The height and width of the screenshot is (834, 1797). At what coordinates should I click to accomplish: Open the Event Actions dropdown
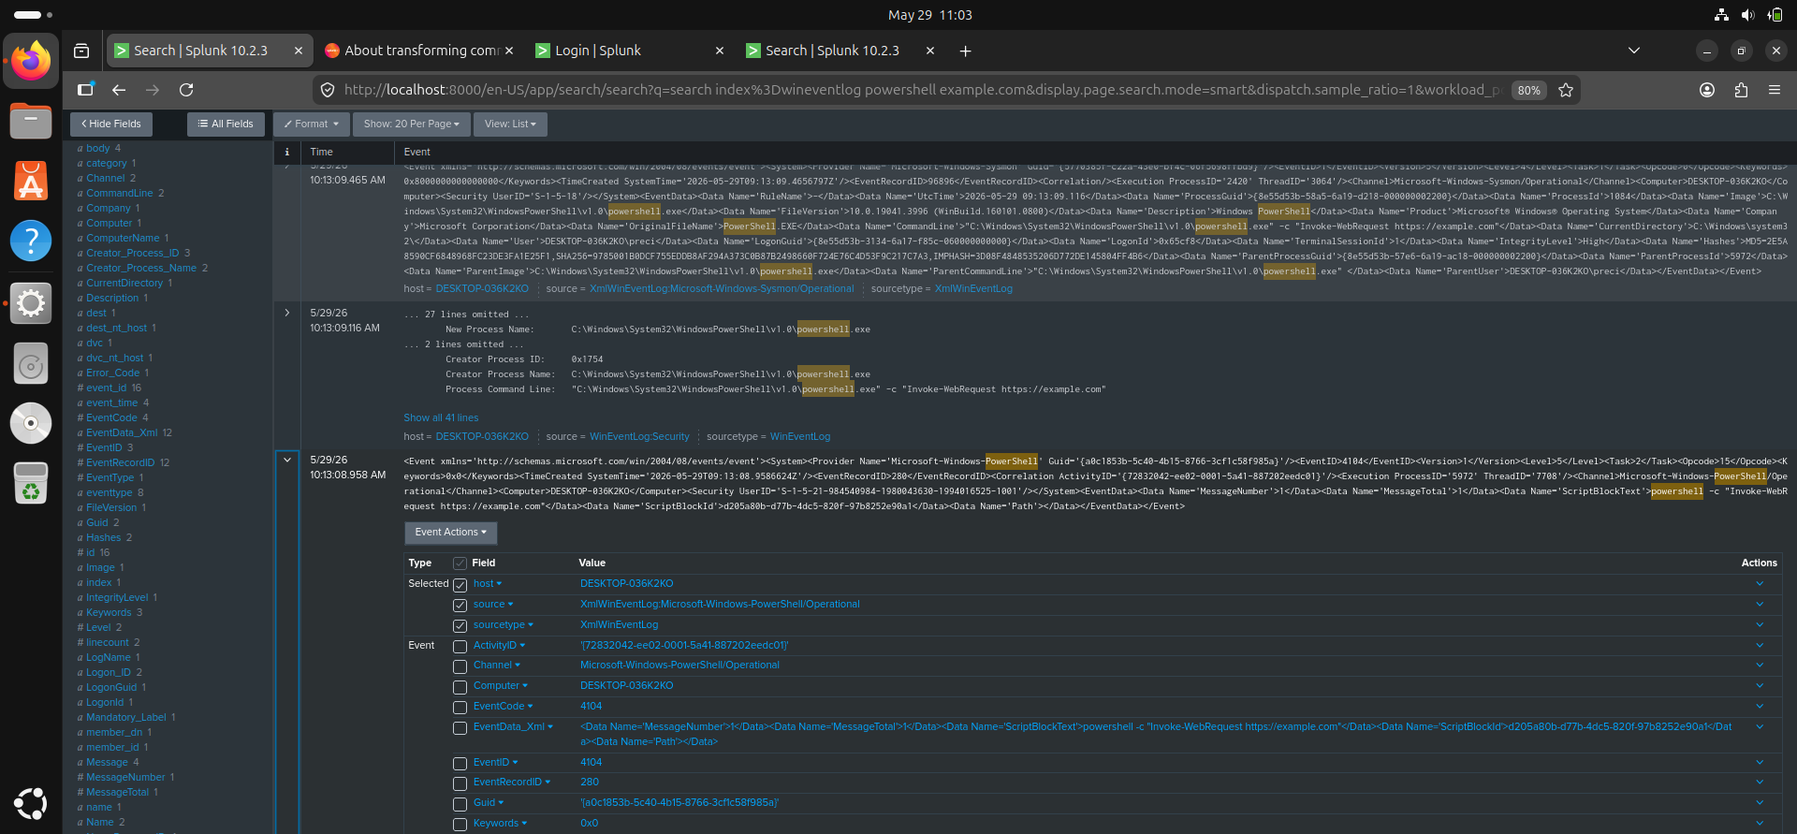coord(451,533)
